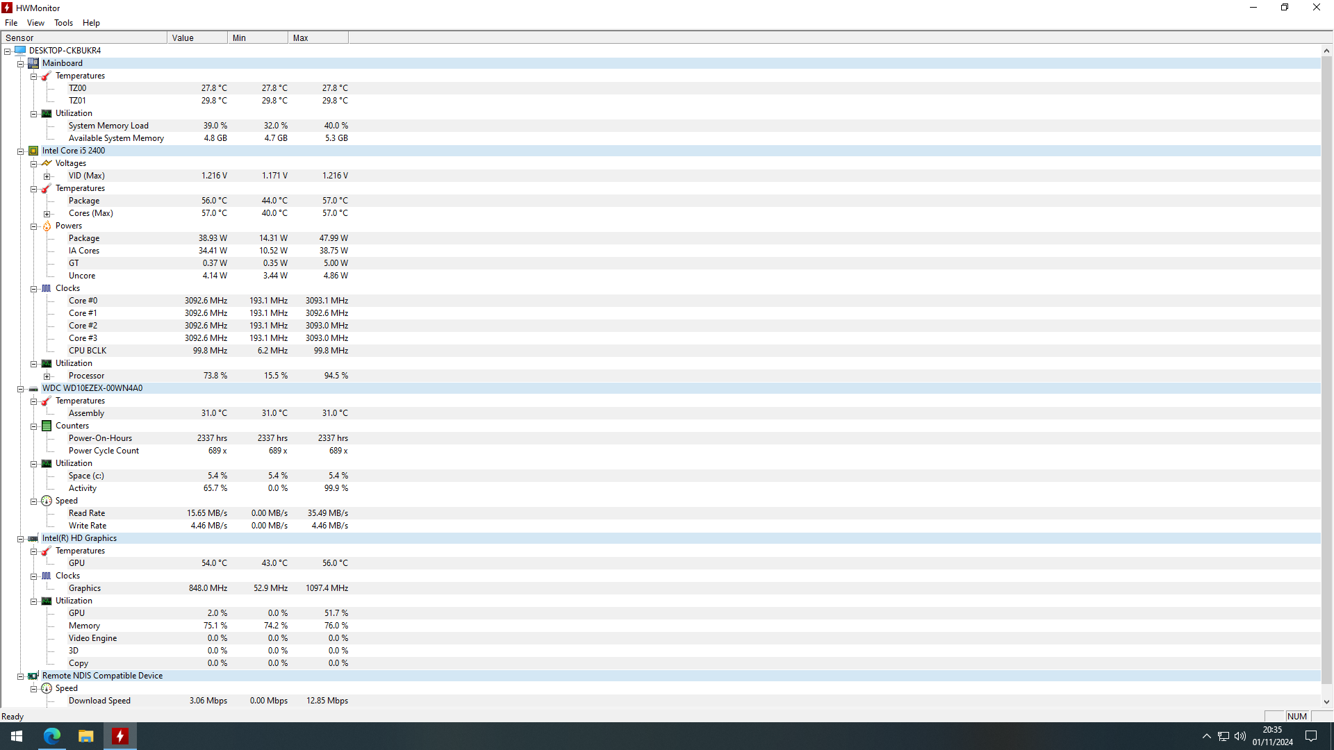
Task: Expand the VID (Max) voltage entry
Action: 47,176
